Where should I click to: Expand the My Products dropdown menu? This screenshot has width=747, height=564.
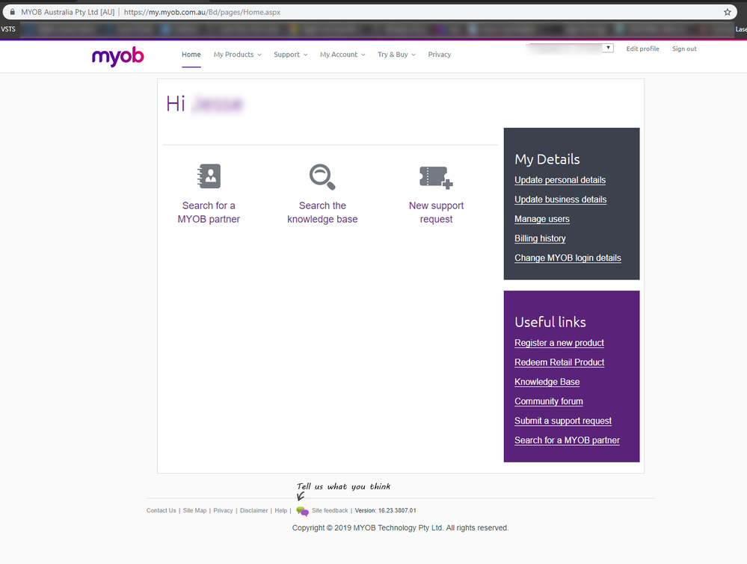pos(238,55)
